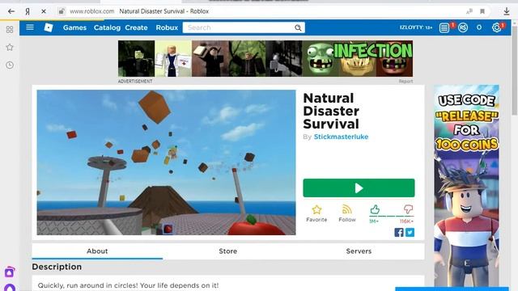Open the Use Code Release side ad

pyautogui.click(x=466, y=185)
